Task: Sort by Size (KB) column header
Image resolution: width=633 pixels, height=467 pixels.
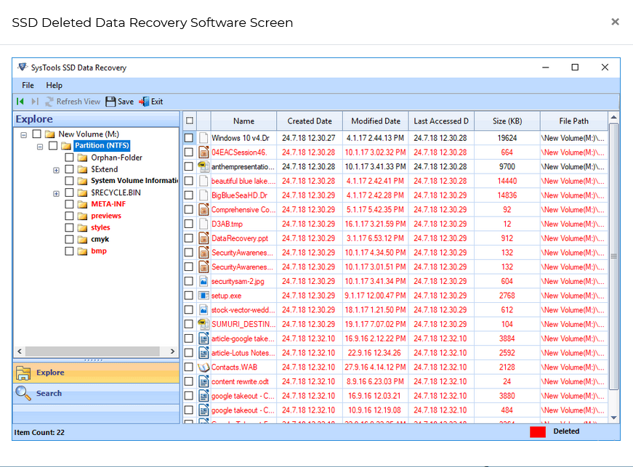Action: (x=507, y=121)
